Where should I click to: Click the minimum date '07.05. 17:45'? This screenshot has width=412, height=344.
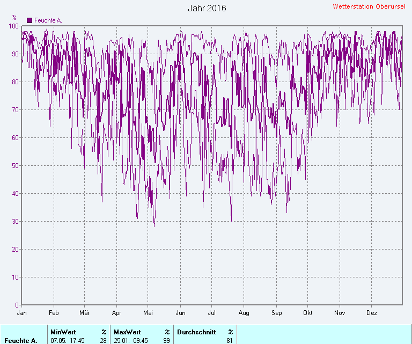68,341
